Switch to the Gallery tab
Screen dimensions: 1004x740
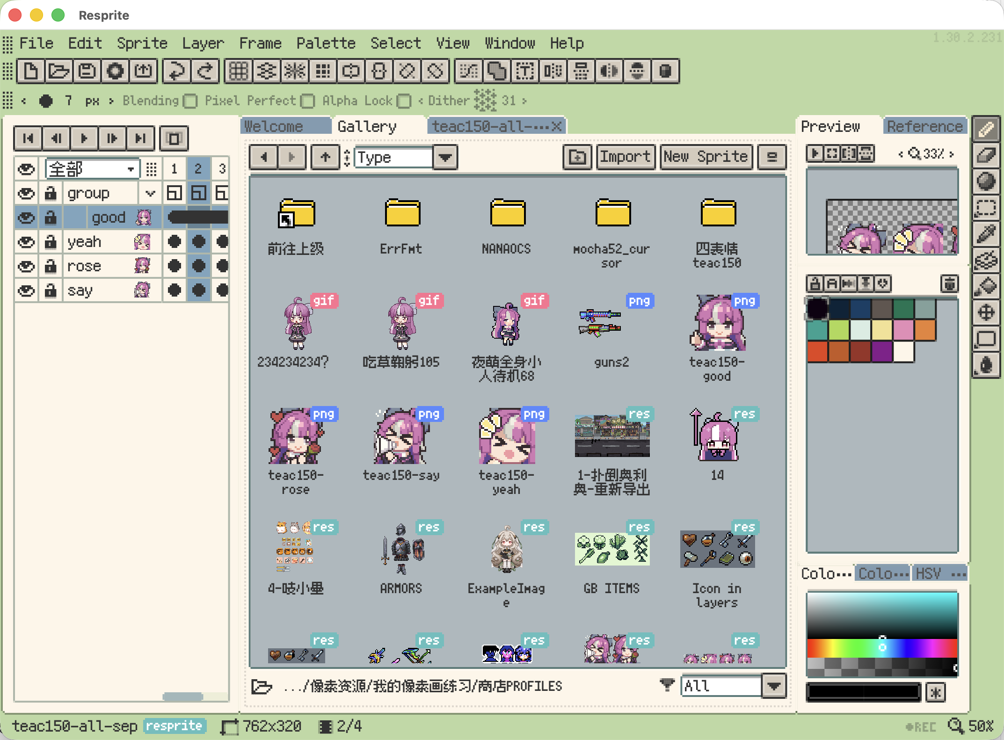click(x=368, y=126)
